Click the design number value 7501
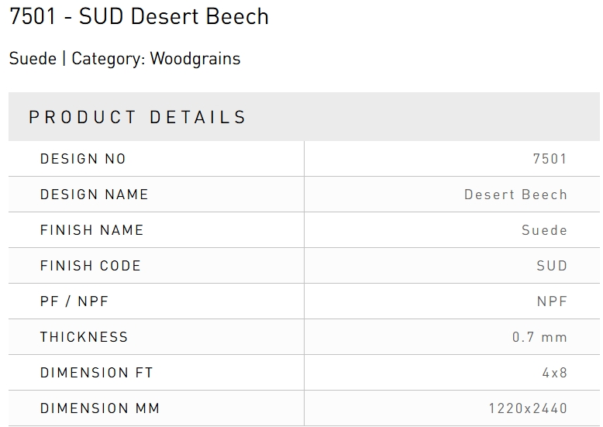 point(550,159)
